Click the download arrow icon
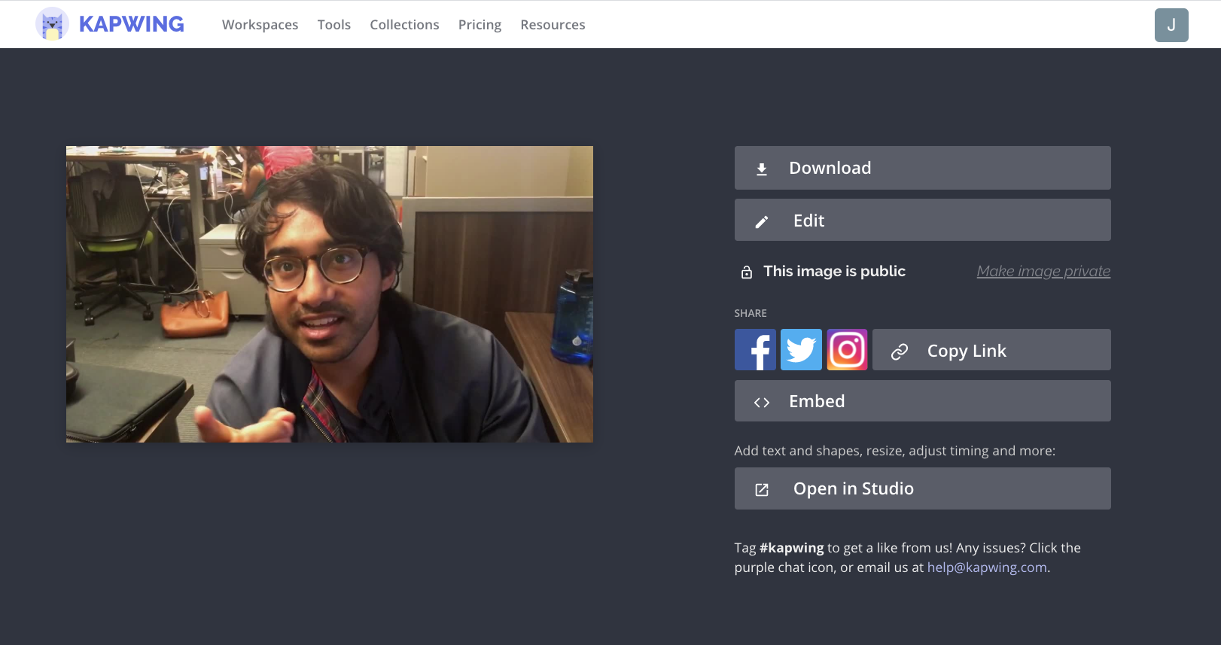The height and width of the screenshot is (645, 1221). (x=762, y=169)
